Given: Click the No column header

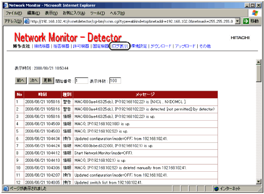Looking at the screenshot, I should coord(19,95).
